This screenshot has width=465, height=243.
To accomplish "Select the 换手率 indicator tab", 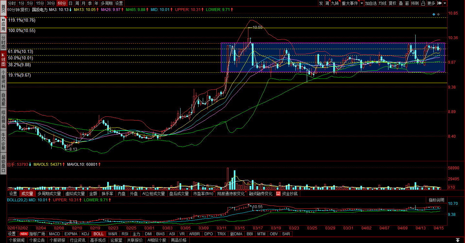I will click(107, 194).
